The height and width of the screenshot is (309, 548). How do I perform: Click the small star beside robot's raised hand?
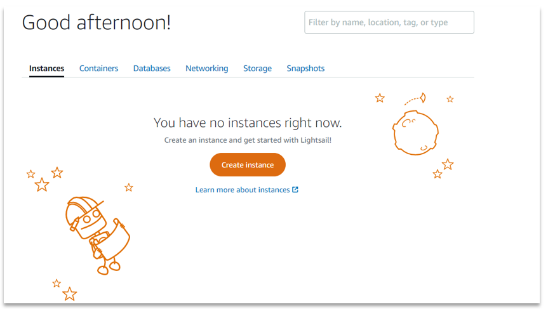[x=129, y=187]
